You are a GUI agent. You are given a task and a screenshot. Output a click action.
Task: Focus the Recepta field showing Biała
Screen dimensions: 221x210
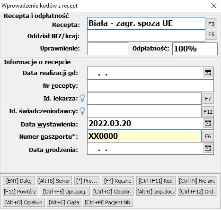pyautogui.click(x=146, y=24)
